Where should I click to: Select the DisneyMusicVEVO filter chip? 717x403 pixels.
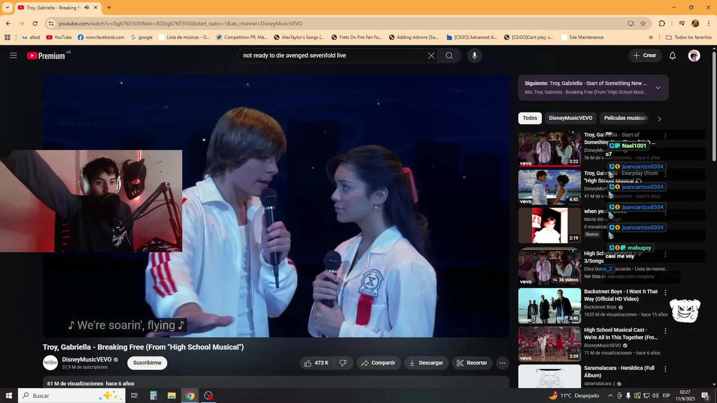570,118
